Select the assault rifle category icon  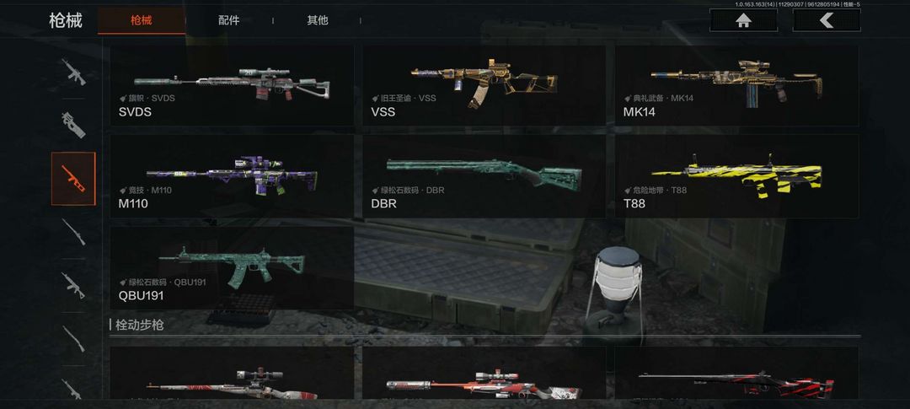click(x=73, y=72)
